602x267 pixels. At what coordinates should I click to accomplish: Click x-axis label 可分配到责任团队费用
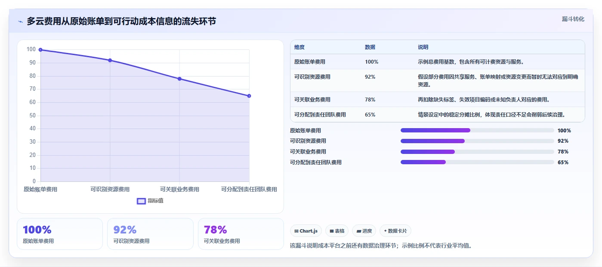[249, 190]
